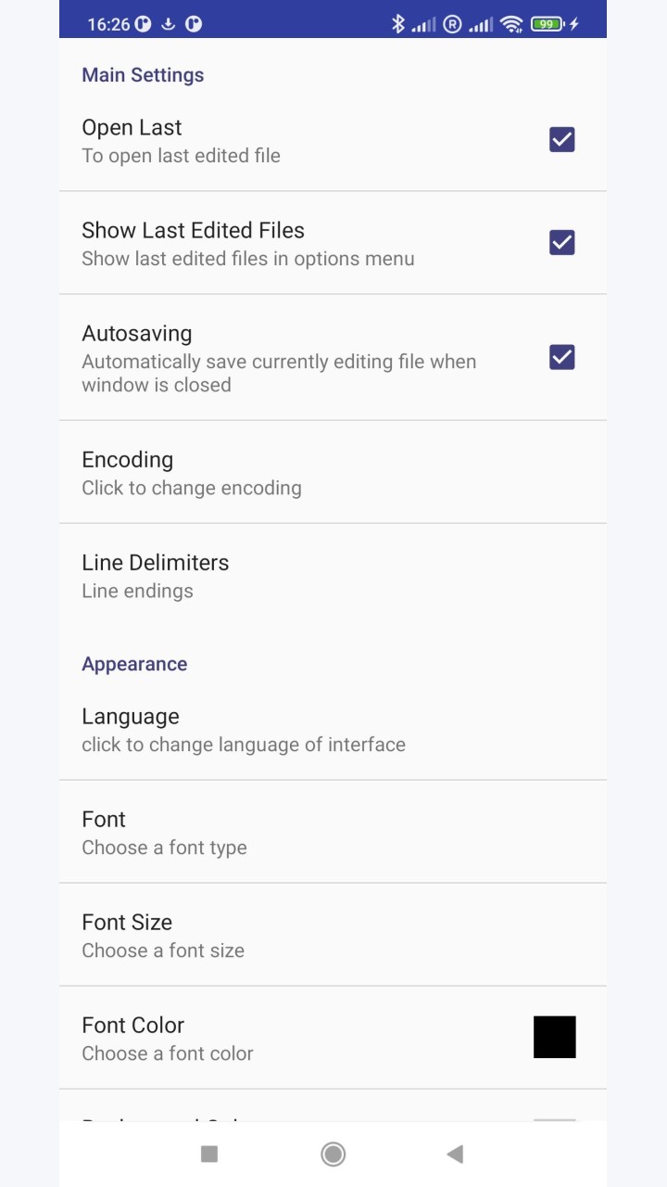Viewport: 667px width, 1187px height.
Task: Open the Encoding selection list
Action: [x=333, y=472]
